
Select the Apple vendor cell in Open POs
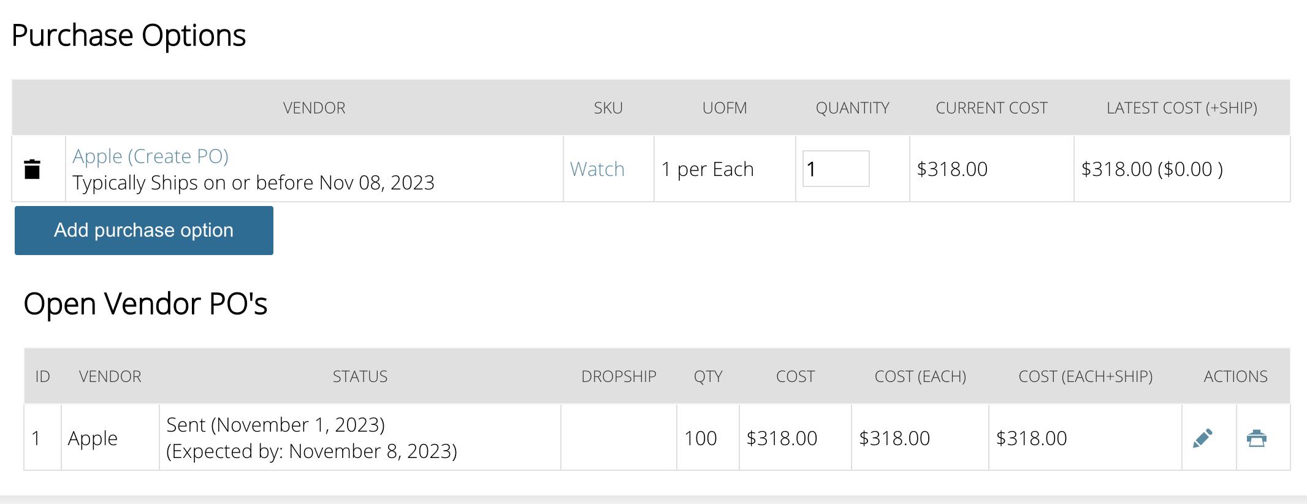pos(110,438)
